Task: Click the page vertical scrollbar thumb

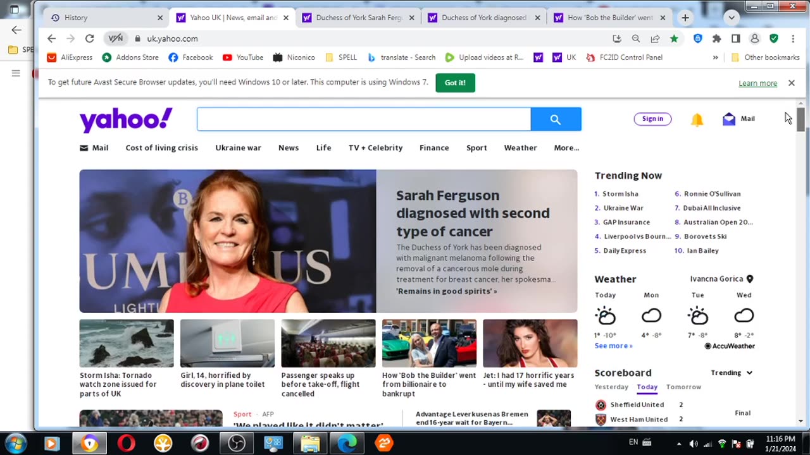Action: 801,119
